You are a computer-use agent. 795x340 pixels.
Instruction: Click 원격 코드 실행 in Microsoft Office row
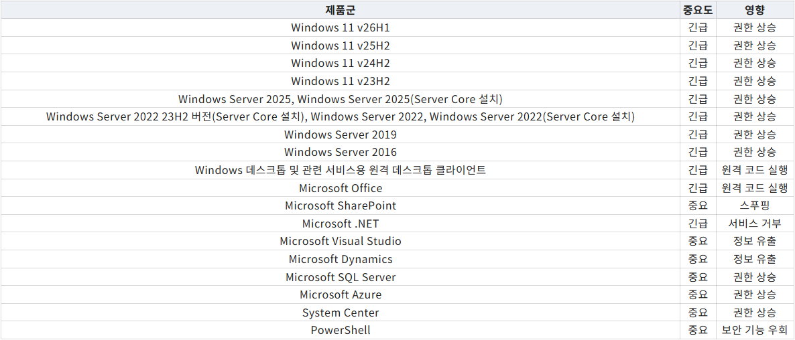point(754,187)
